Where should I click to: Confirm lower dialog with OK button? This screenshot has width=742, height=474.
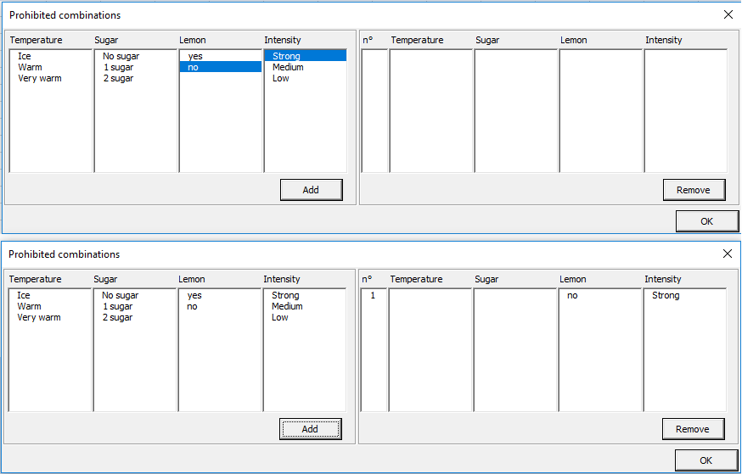[x=705, y=460]
